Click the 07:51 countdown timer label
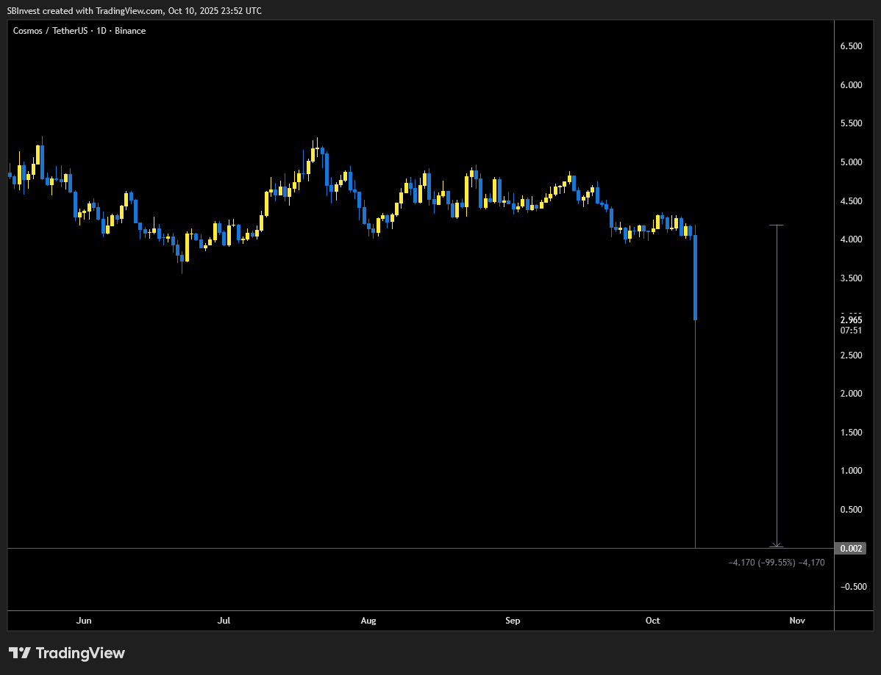Viewport: 881px width, 675px height. 852,331
